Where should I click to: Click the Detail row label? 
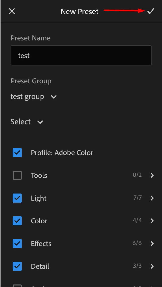[x=40, y=267]
